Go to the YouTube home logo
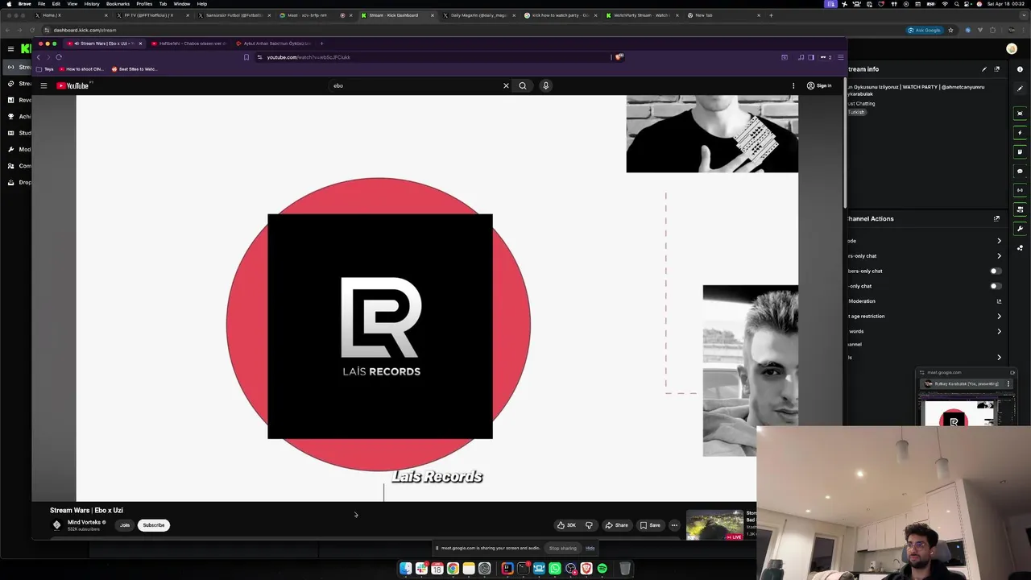Screen dimensions: 1031x580 72,85
